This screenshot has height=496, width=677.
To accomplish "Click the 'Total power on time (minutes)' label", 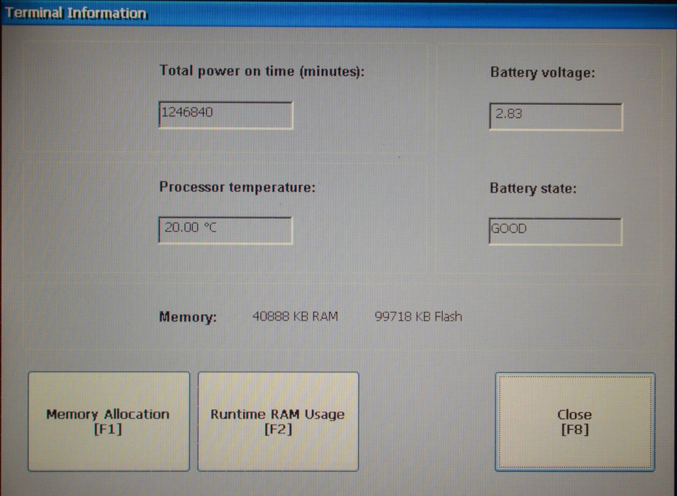I will [262, 71].
